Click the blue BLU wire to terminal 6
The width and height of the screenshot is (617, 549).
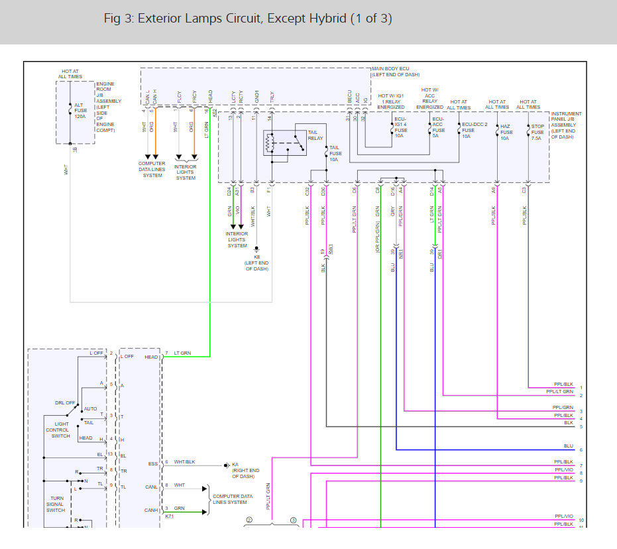485,450
